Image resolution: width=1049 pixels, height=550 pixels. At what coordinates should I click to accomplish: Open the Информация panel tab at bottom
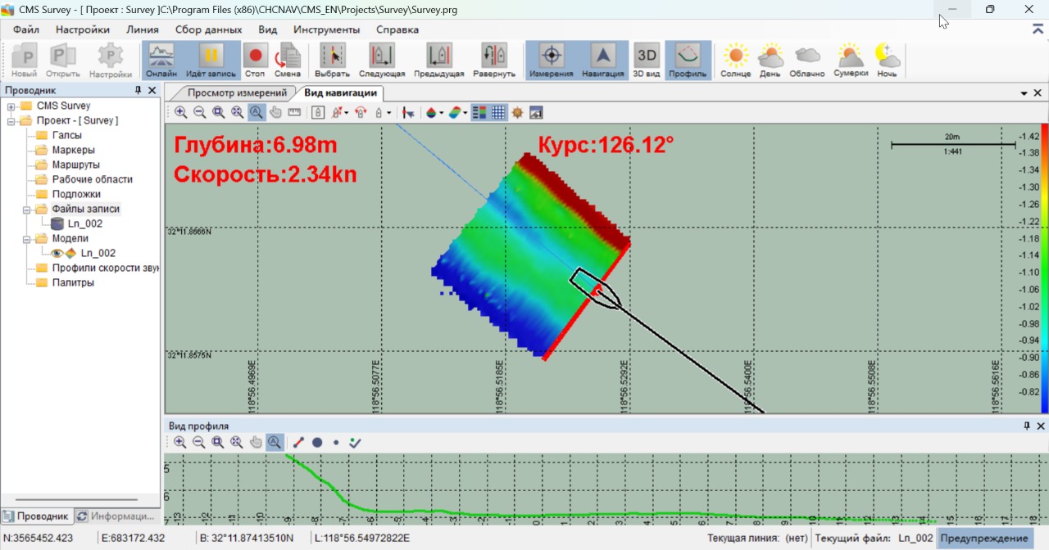pyautogui.click(x=116, y=516)
